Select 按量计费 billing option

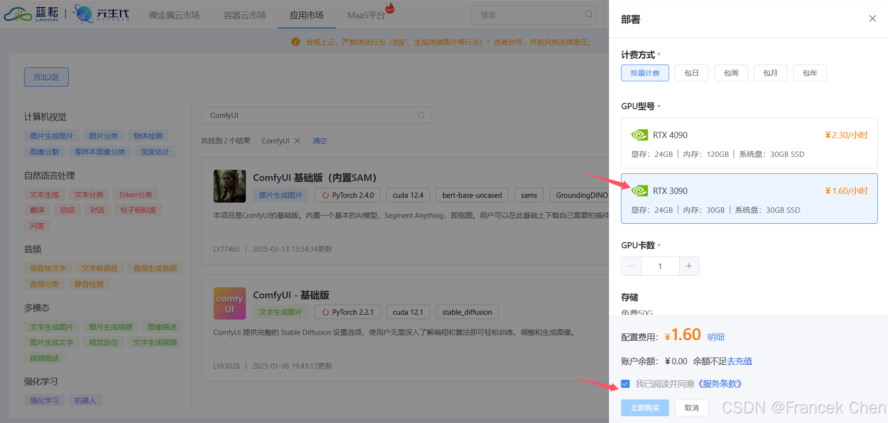point(645,73)
